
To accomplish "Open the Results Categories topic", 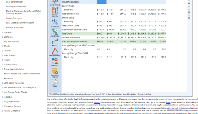I will coord(12,111).
